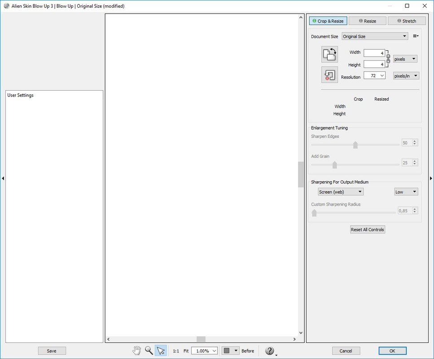Open the preview background dropdown arrow
Image resolution: width=434 pixels, height=359 pixels.
[x=236, y=350]
